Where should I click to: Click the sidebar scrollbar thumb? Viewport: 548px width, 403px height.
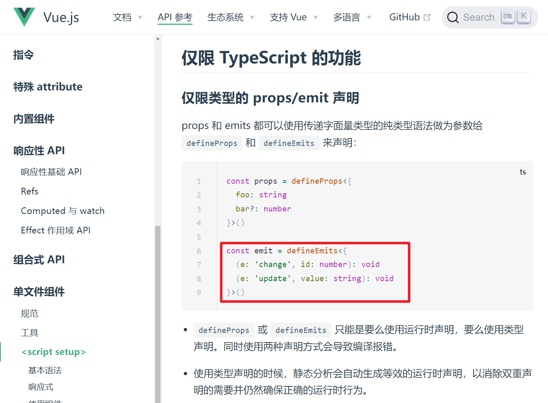point(158,314)
